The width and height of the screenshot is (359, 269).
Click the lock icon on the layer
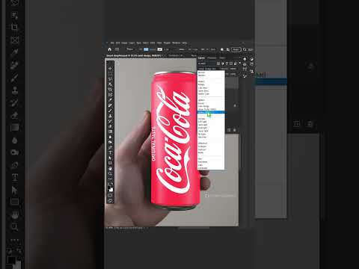pos(235,105)
